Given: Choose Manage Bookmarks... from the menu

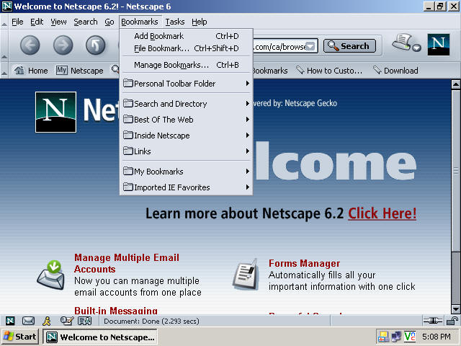Looking at the screenshot, I should [187, 65].
